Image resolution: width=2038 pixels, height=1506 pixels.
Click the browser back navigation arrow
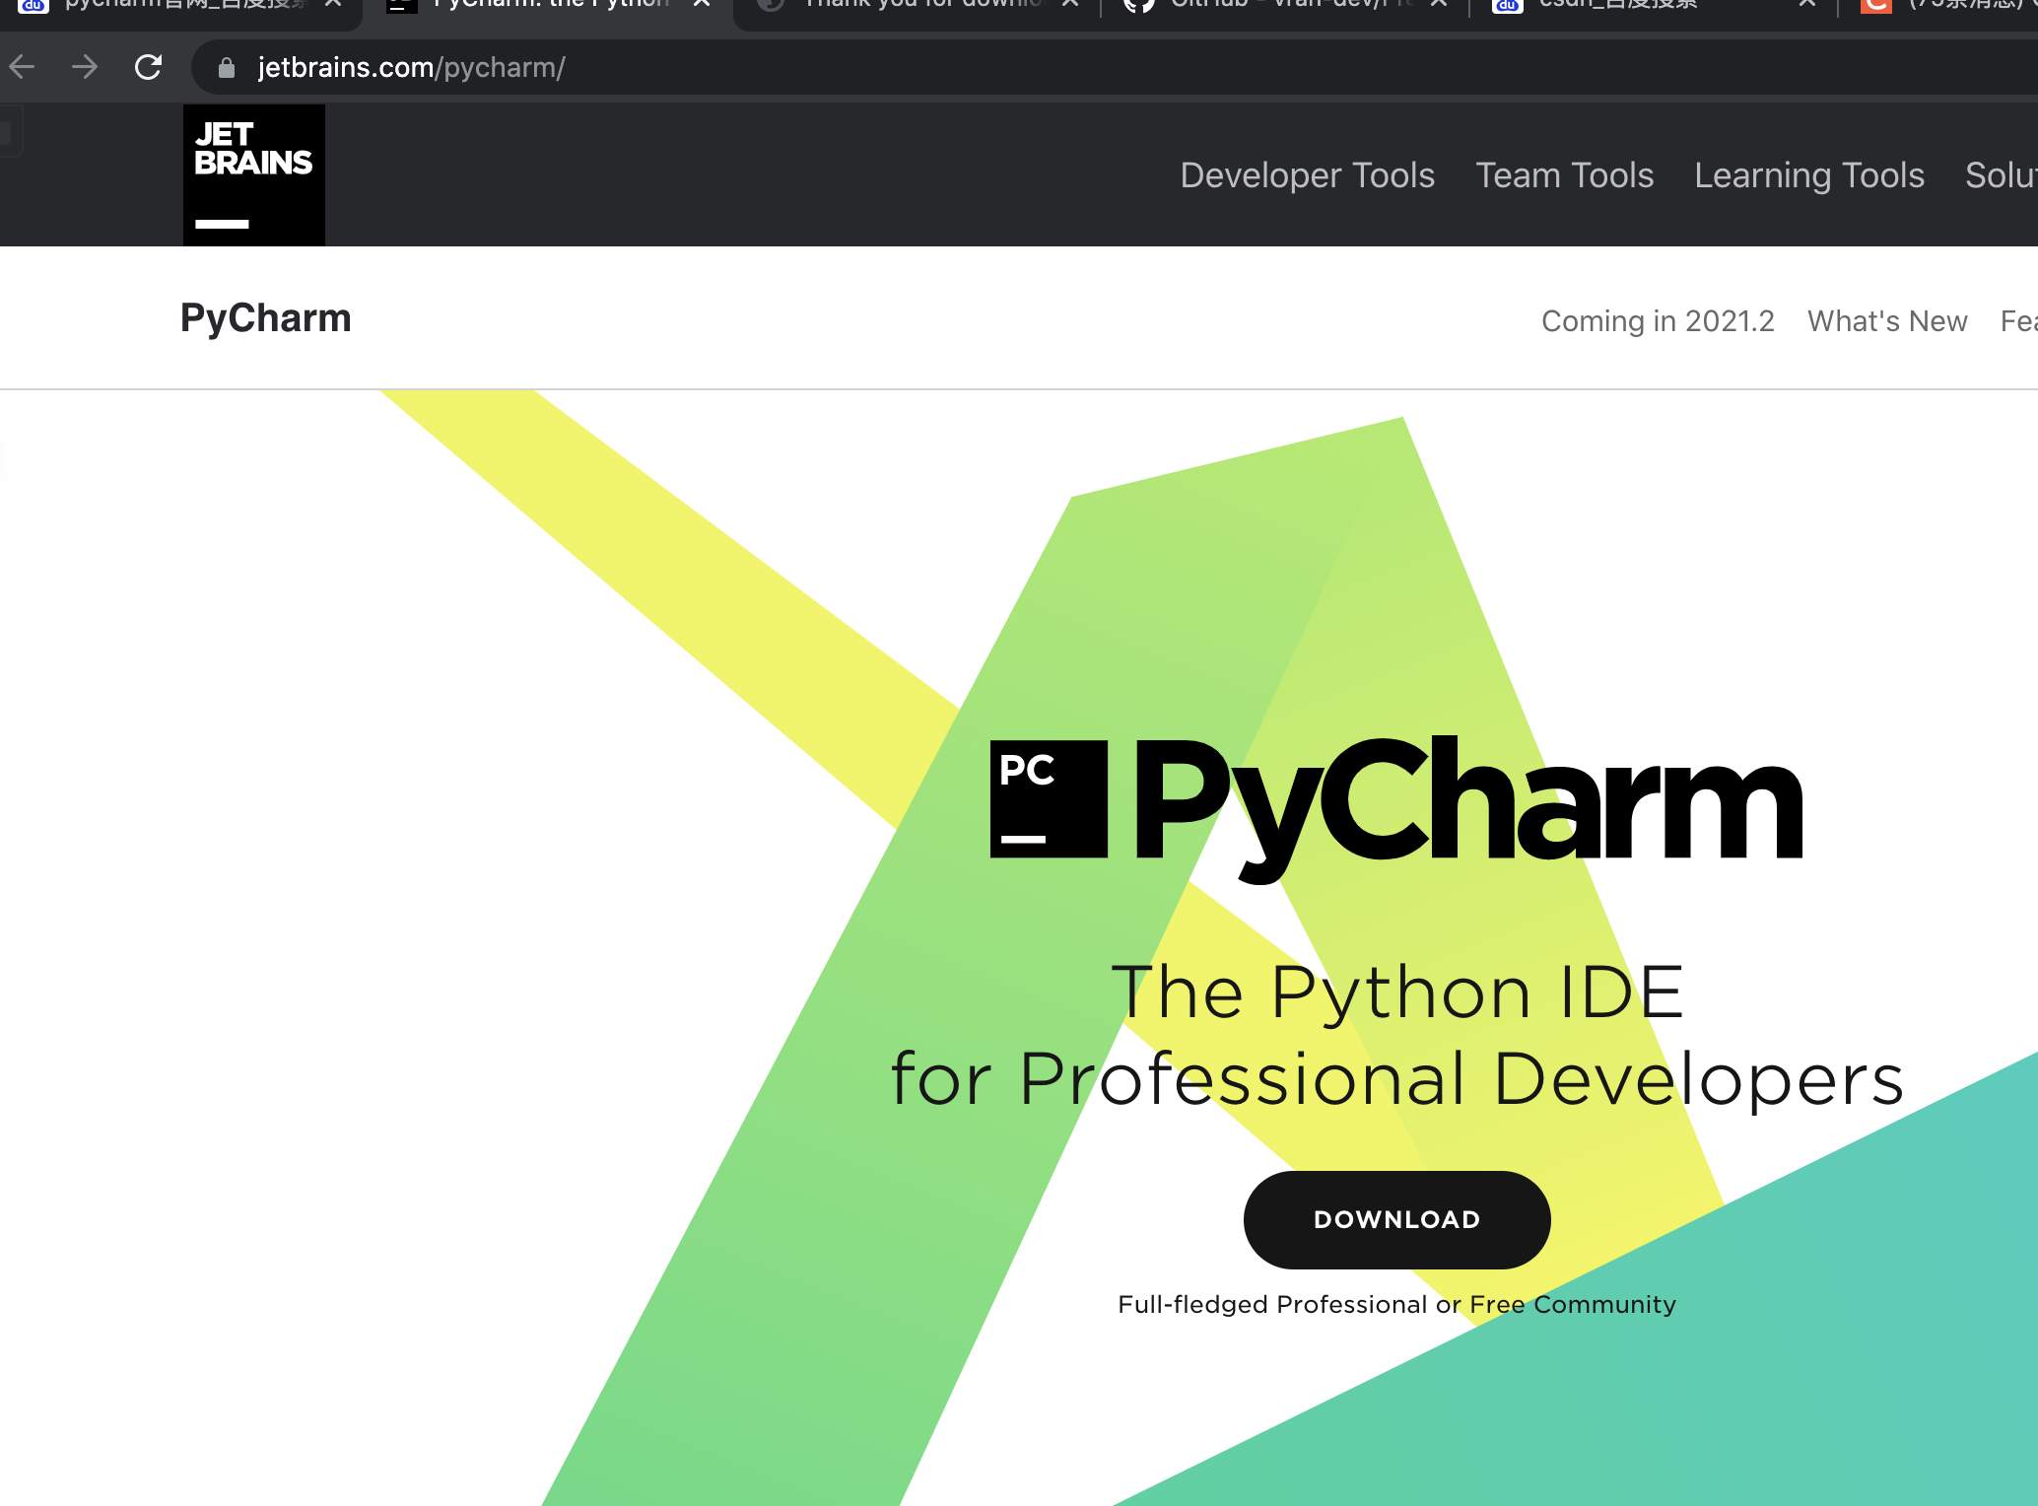tap(27, 65)
